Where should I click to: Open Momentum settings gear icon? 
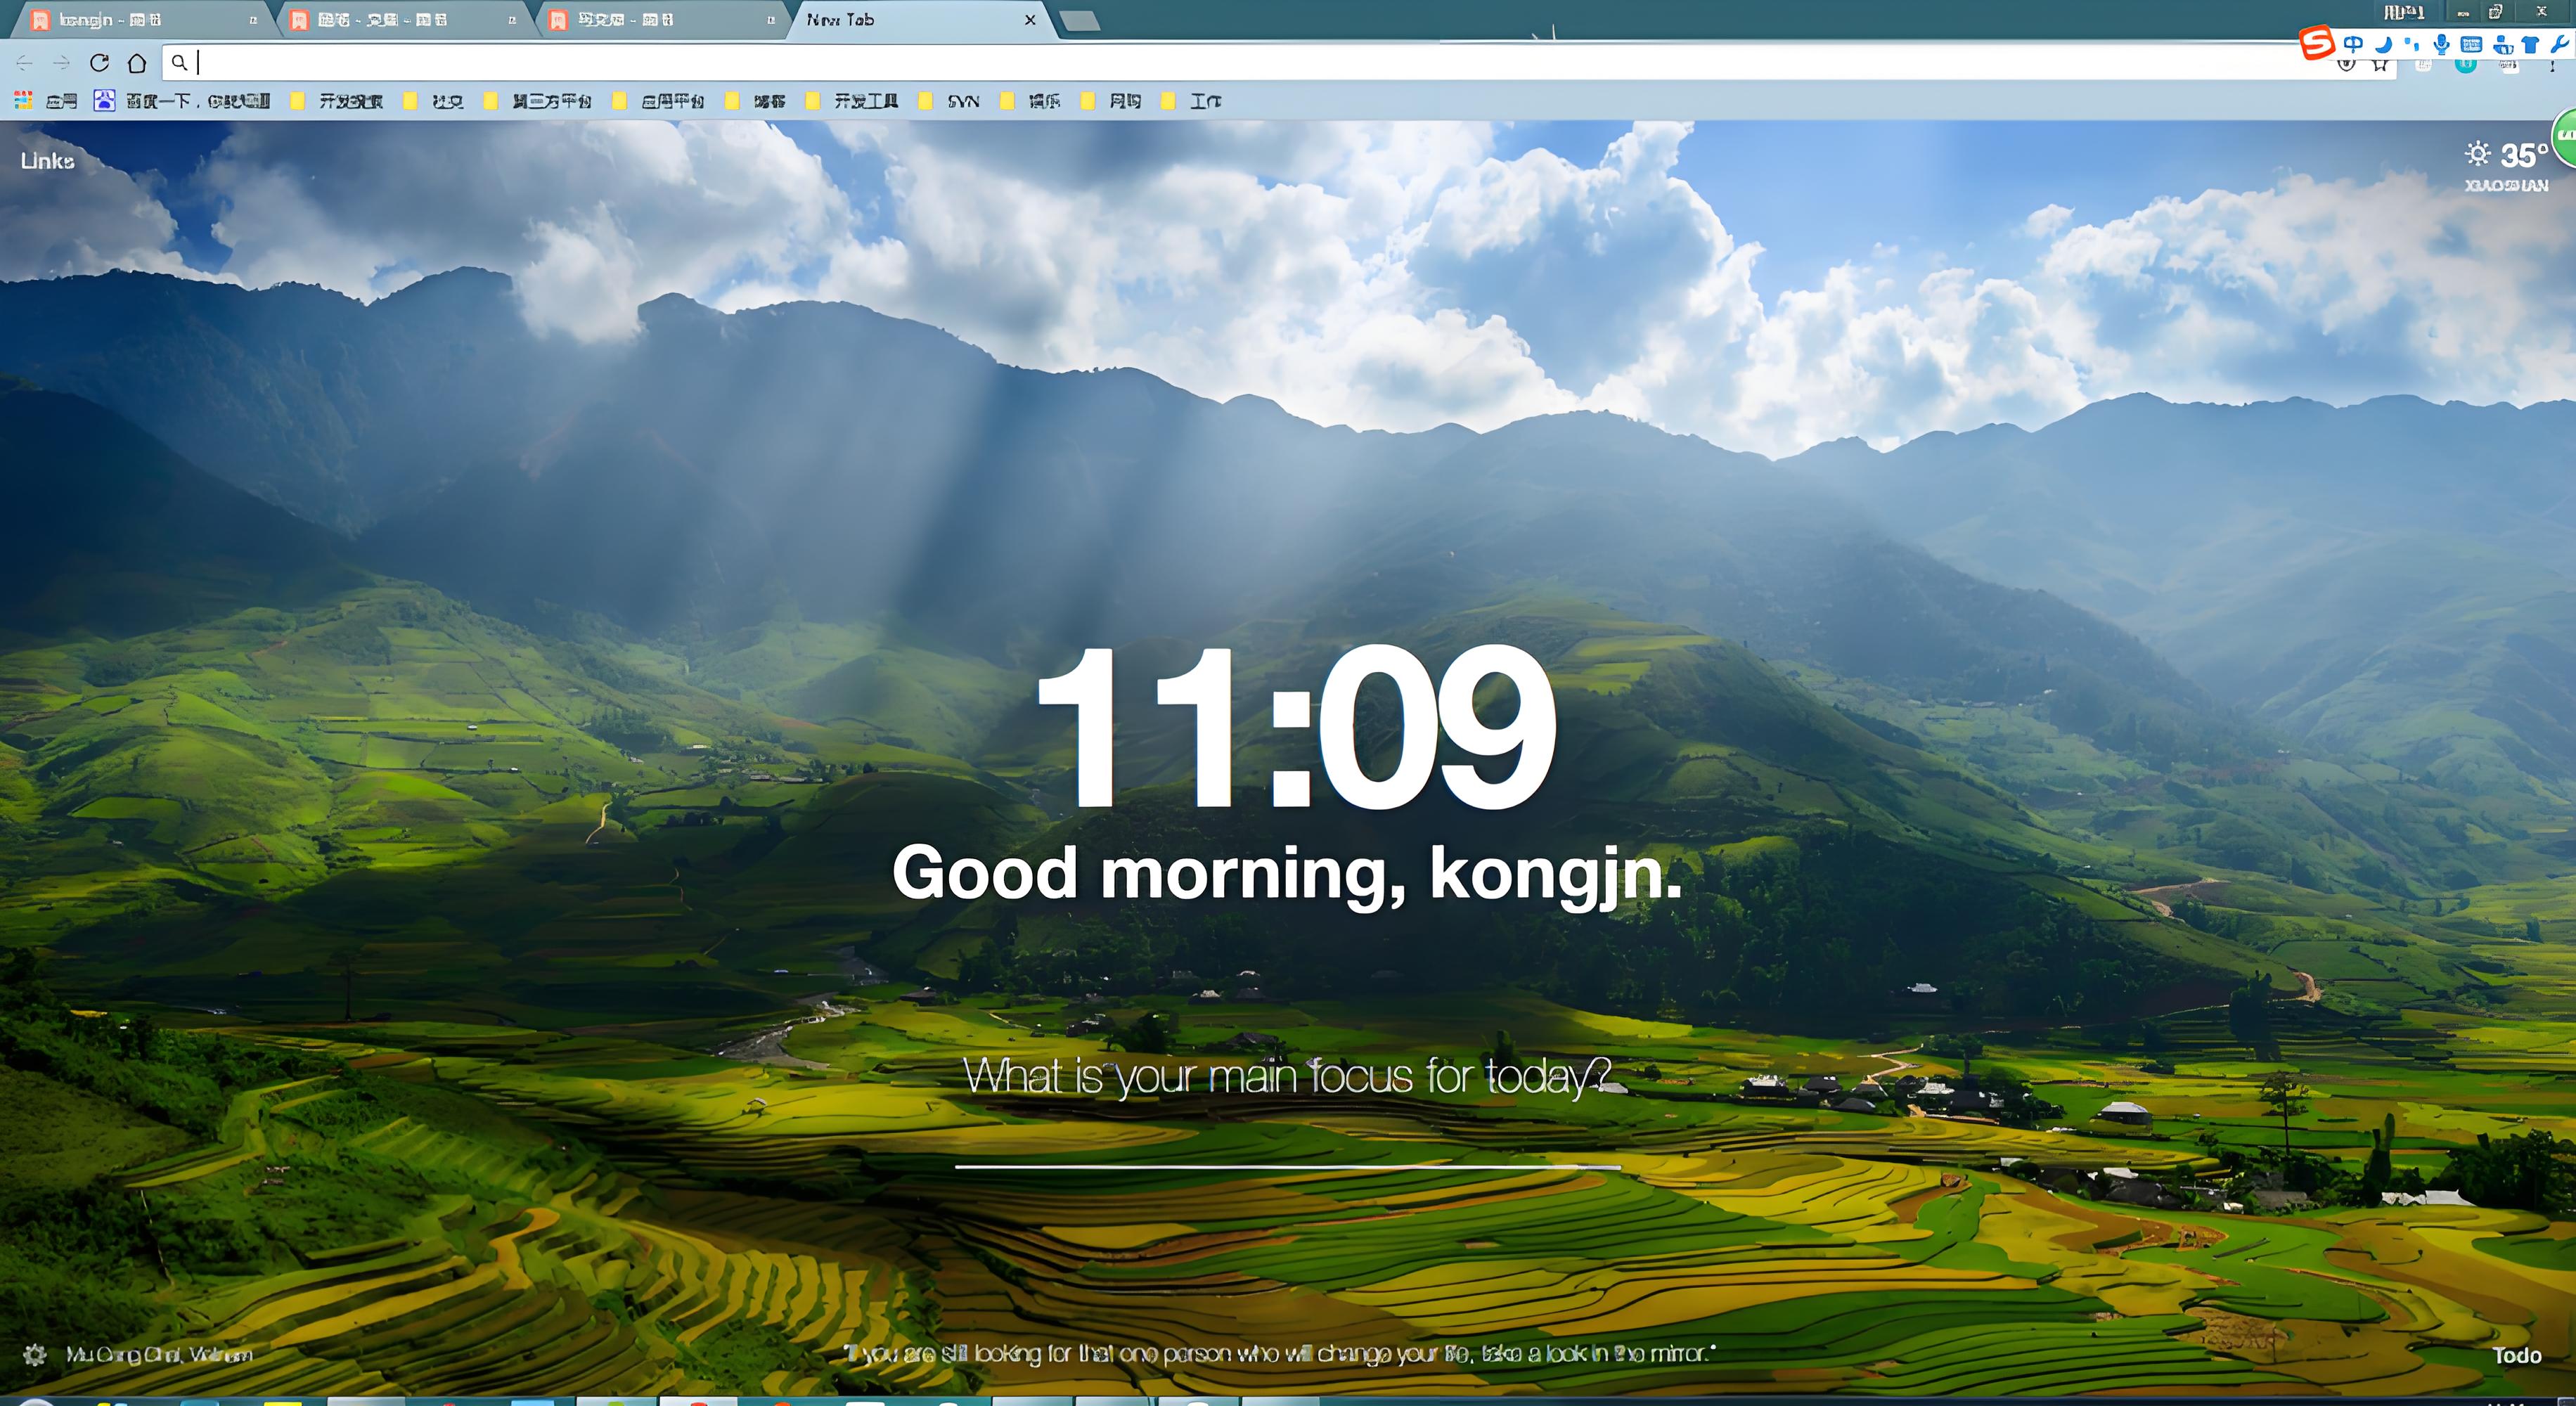tap(35, 1354)
